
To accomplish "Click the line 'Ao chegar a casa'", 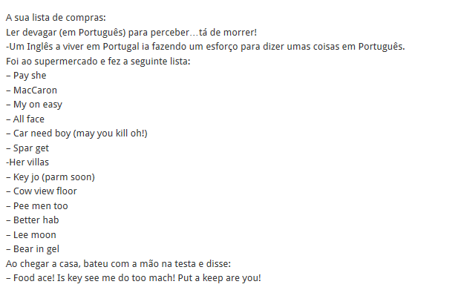I will click(118, 263).
